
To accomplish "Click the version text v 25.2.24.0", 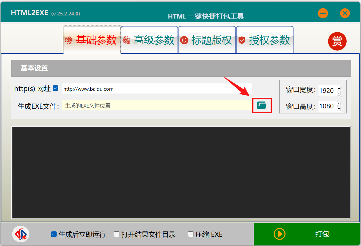I will pyautogui.click(x=66, y=13).
